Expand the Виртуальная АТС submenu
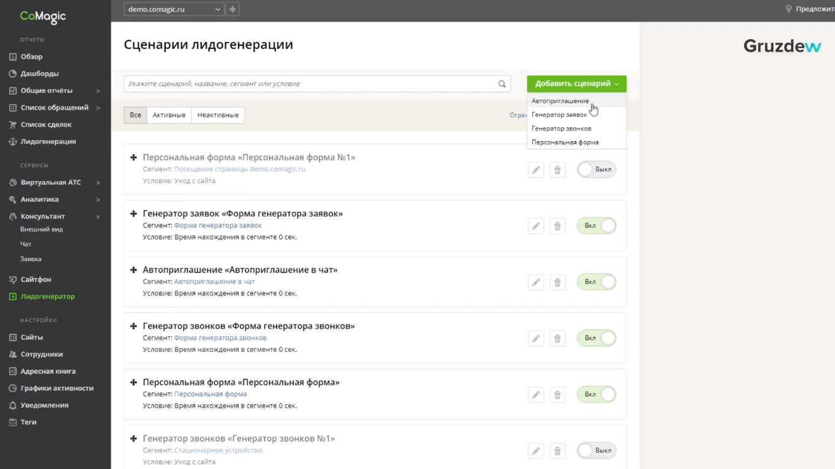The height and width of the screenshot is (469, 835). (x=98, y=183)
